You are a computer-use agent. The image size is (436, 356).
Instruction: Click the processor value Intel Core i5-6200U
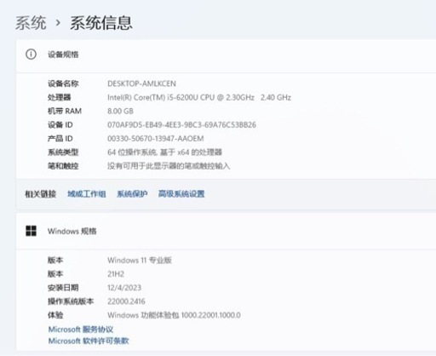pyautogui.click(x=199, y=97)
